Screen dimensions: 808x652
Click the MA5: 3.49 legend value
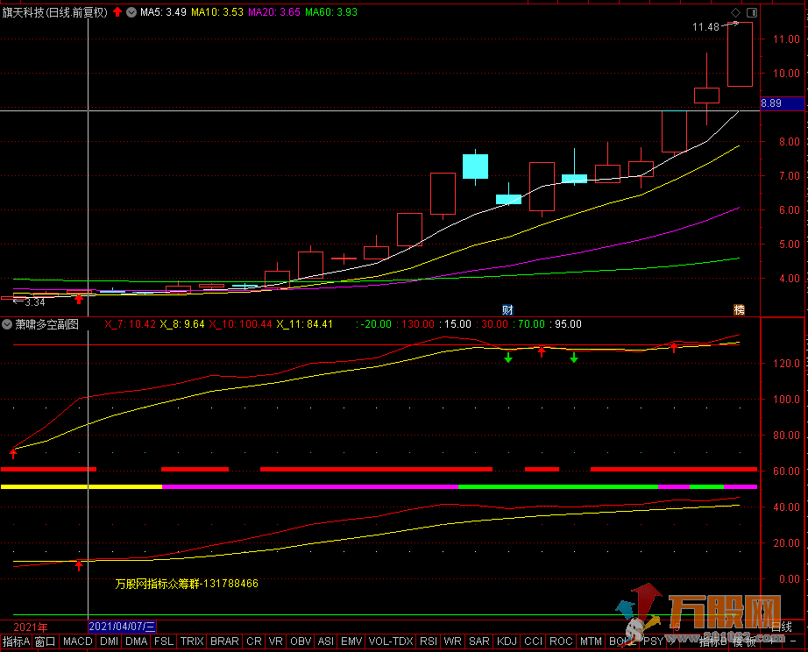point(163,12)
